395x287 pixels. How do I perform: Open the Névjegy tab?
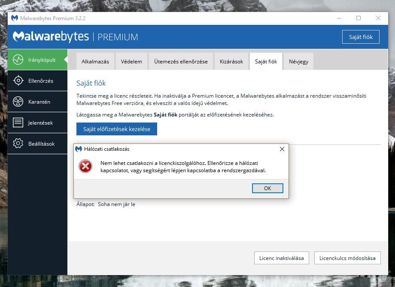[x=298, y=61]
